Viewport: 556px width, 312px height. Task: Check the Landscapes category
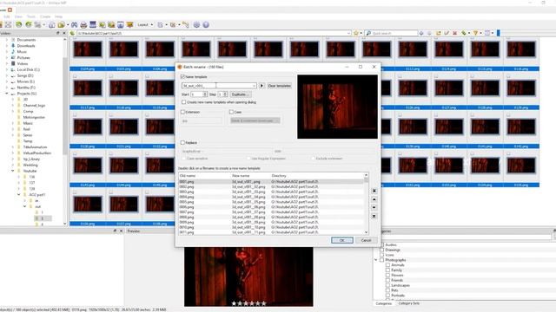pyautogui.click(x=388, y=285)
